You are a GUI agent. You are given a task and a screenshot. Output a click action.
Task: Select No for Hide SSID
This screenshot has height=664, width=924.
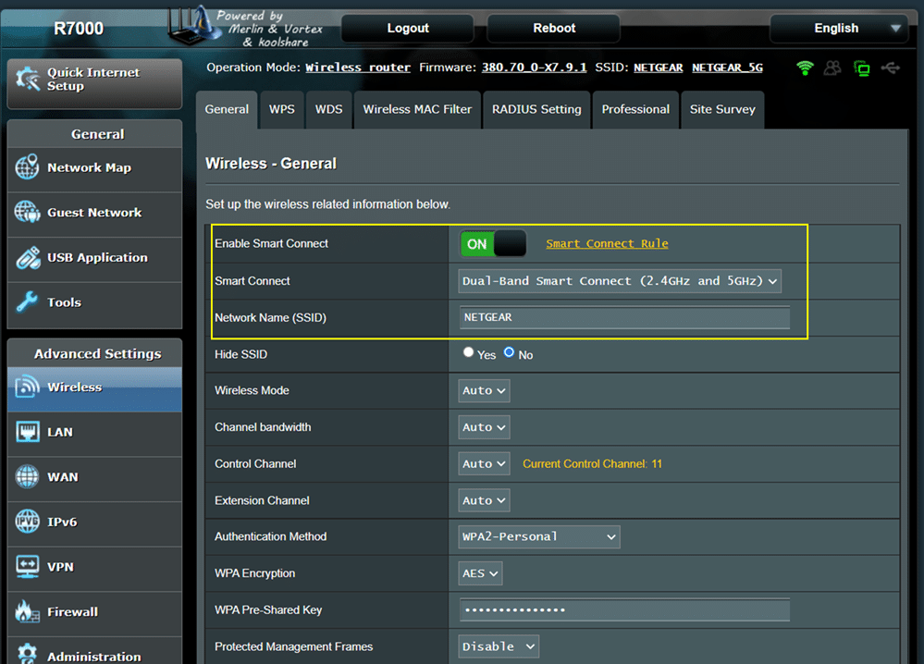tap(509, 352)
